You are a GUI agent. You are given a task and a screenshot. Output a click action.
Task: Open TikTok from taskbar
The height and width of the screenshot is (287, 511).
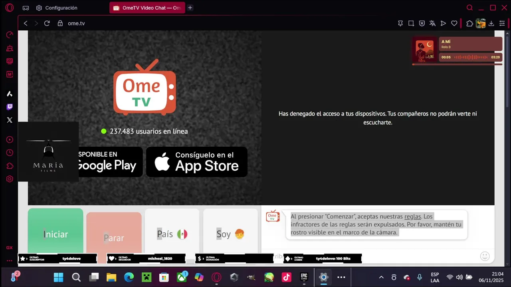287,277
